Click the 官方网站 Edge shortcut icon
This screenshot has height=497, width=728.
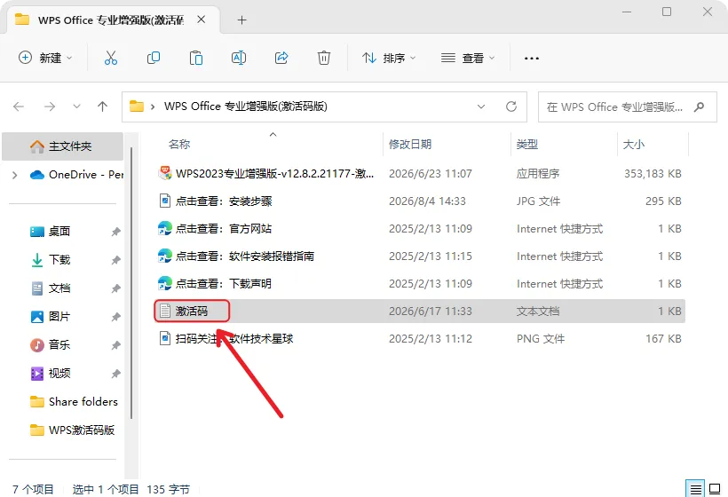(x=165, y=229)
